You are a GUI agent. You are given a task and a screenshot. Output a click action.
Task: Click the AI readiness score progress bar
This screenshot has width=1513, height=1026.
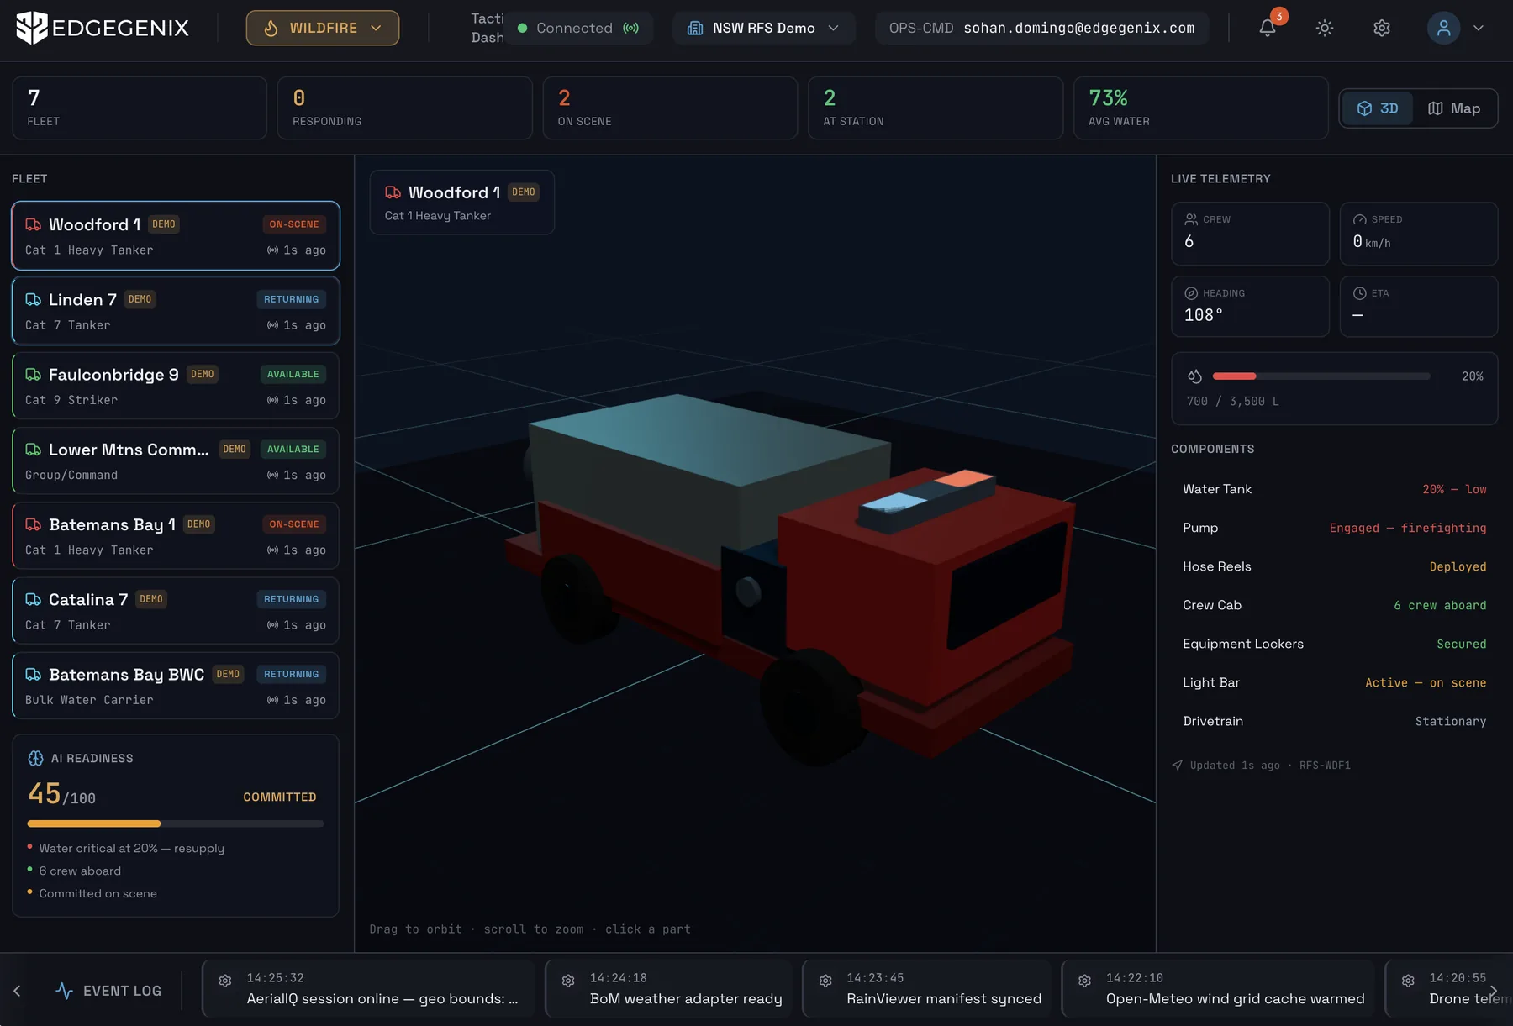pos(176,823)
